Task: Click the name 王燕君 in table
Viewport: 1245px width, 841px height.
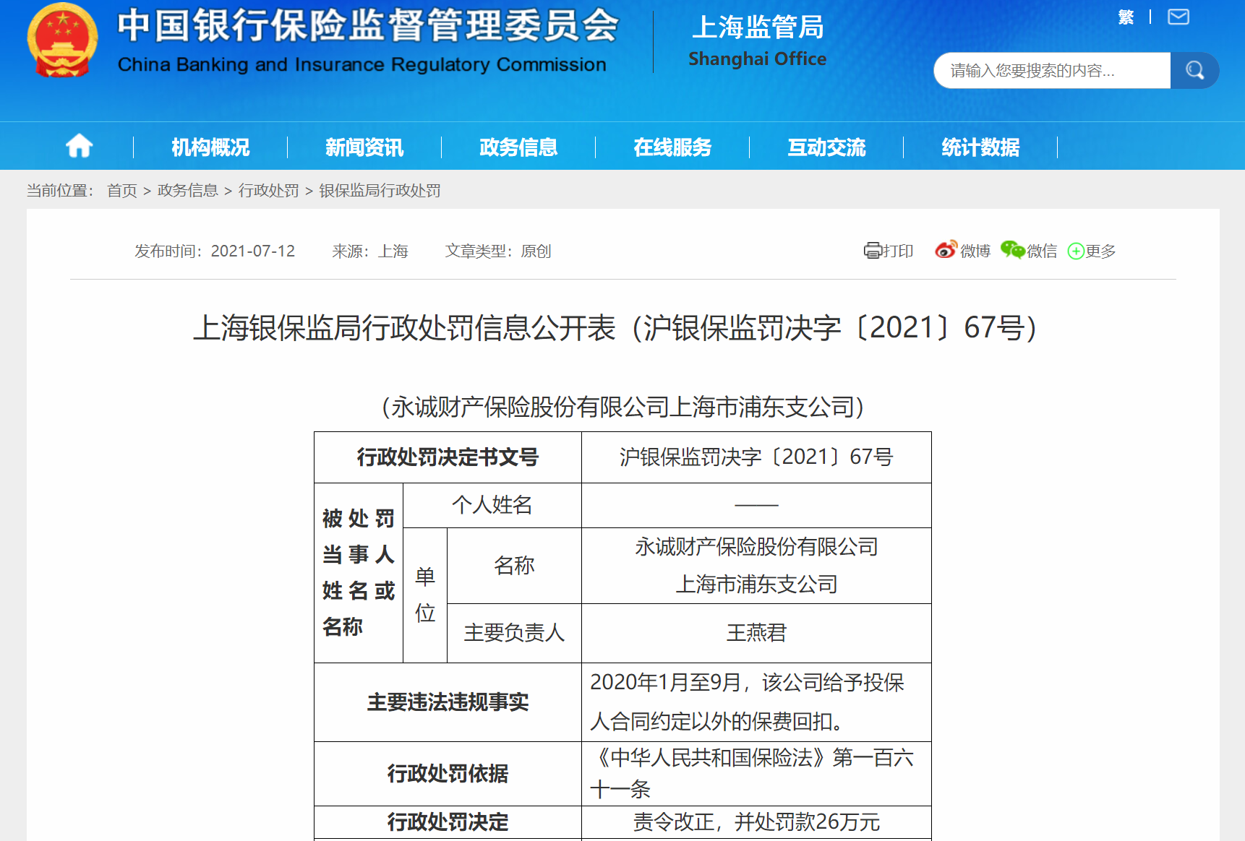Action: pyautogui.click(x=756, y=633)
